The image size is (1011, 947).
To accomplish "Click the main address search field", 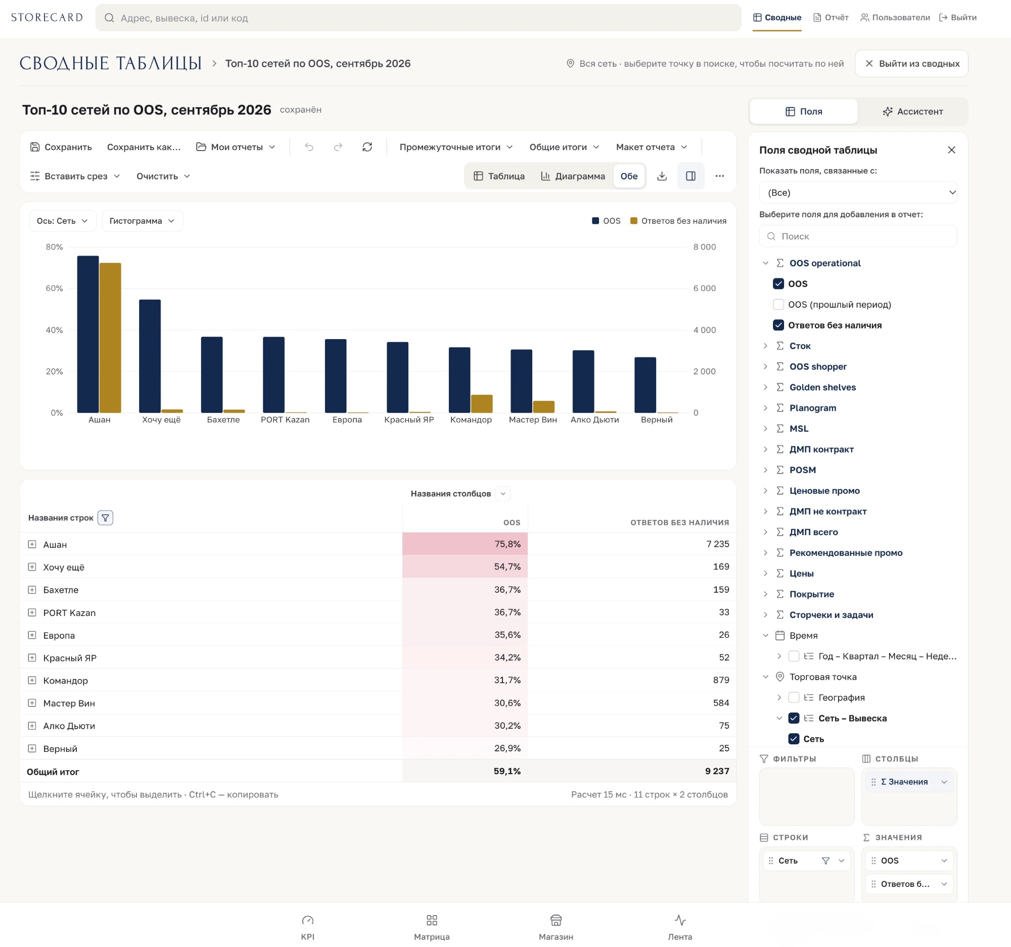I will tap(418, 18).
